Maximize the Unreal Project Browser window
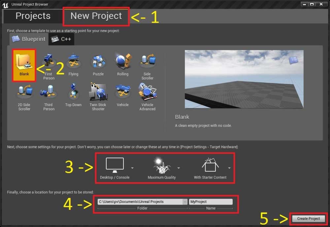Viewport: 330px width, 227px height. (312, 4)
